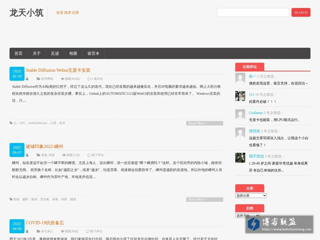Go to 首页 in the navigation bar
This screenshot has height=240, width=320.
pyautogui.click(x=18, y=53)
